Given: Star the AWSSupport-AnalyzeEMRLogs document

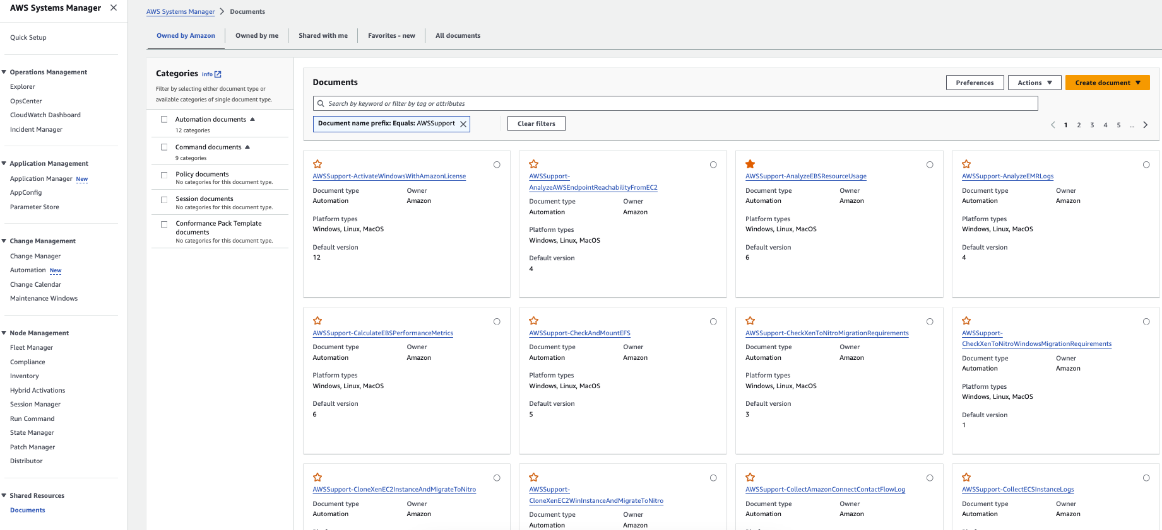Looking at the screenshot, I should pyautogui.click(x=966, y=164).
